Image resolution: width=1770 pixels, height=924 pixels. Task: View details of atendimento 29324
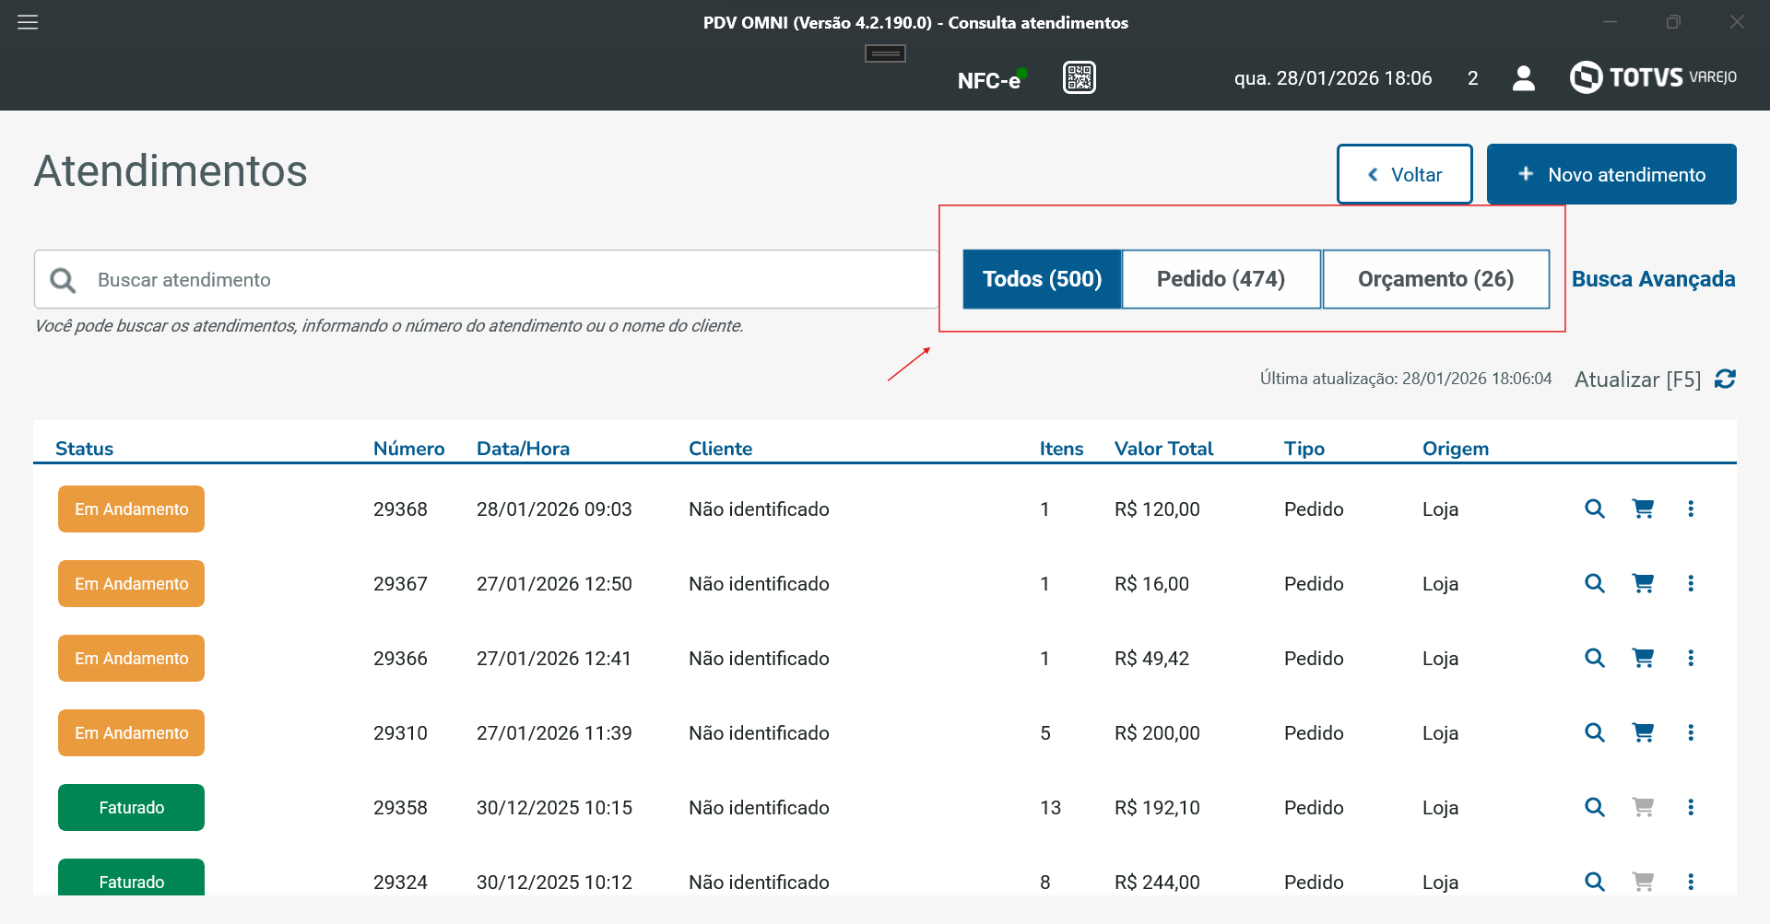coord(1594,882)
